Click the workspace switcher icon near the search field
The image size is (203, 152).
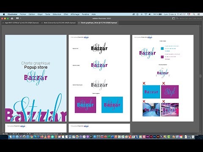pyautogui.click(x=173, y=18)
